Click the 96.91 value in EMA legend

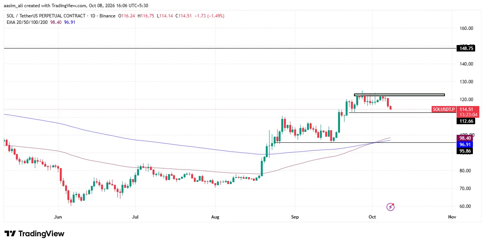point(70,22)
